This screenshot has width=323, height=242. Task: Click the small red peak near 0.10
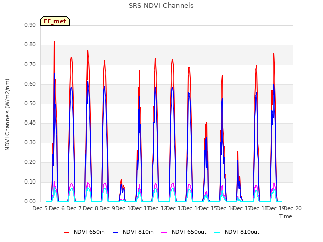121,180
